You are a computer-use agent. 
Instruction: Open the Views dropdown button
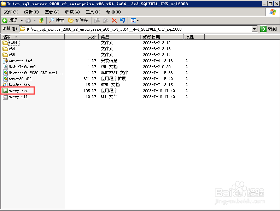click(x=135, y=21)
